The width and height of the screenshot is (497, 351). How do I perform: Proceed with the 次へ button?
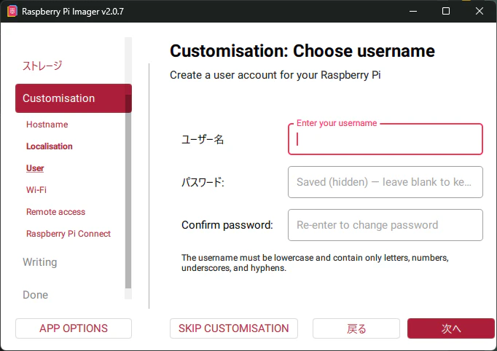[450, 328]
